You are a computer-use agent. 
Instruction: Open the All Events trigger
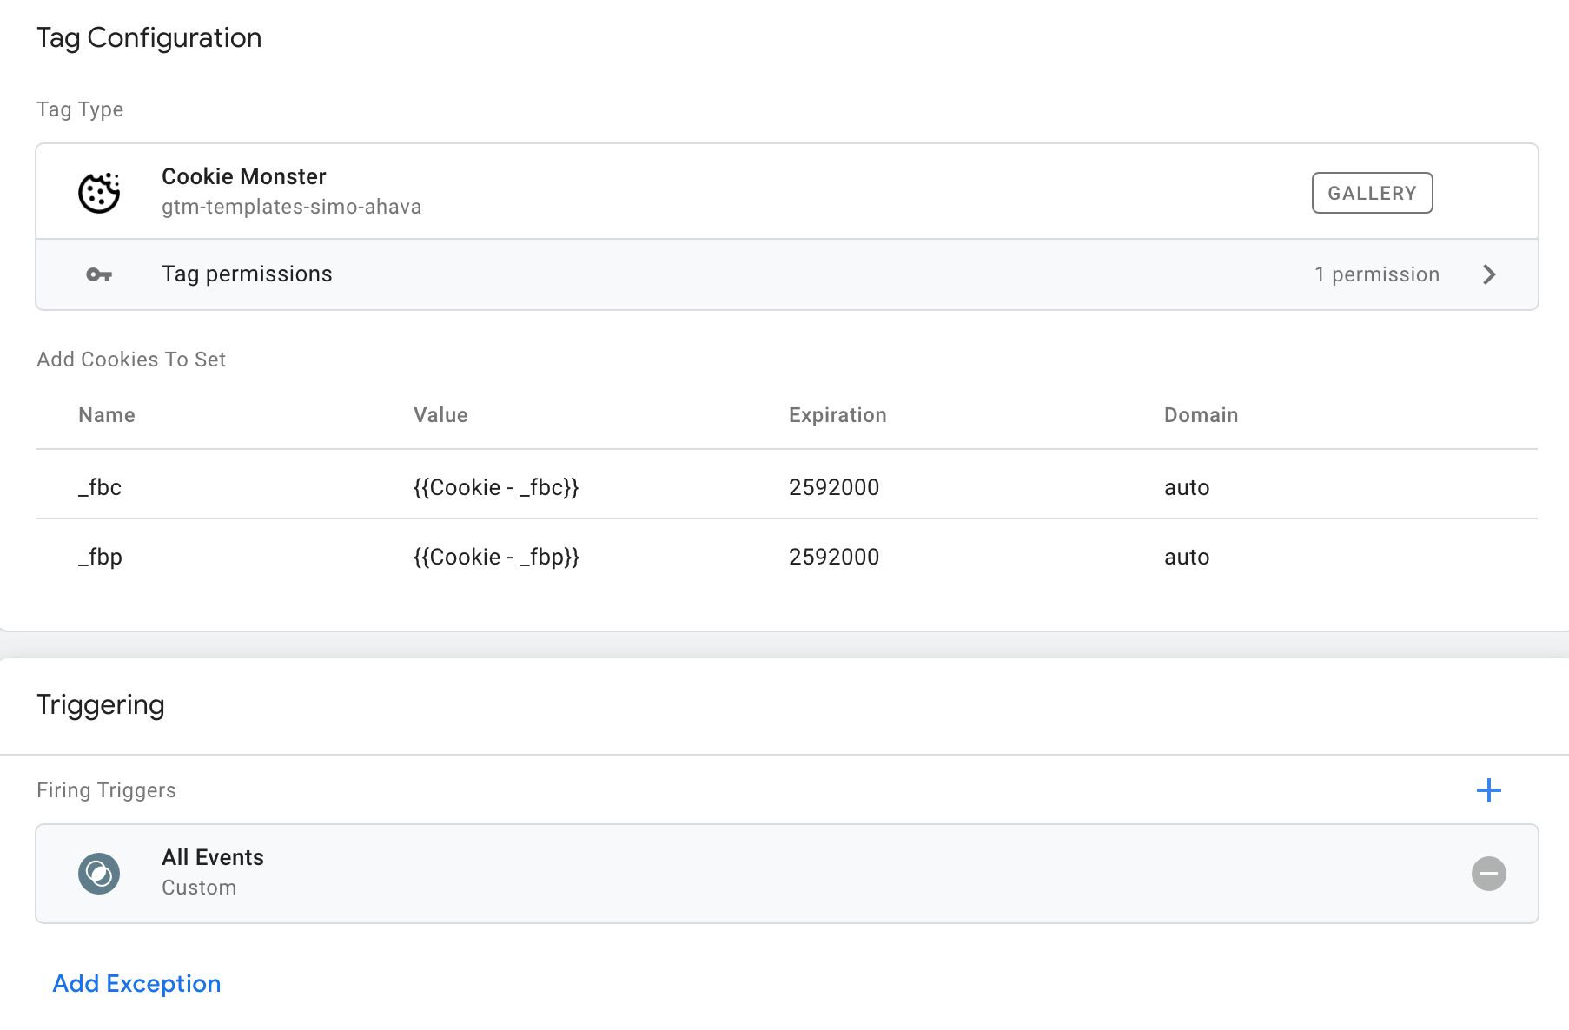(787, 874)
